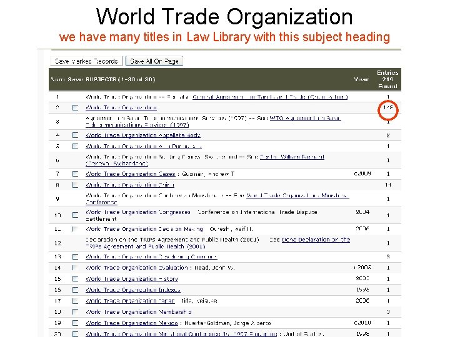Open the row 20 Ministerial Conference link
Viewport: 450px width, 337px height.
[181, 334]
